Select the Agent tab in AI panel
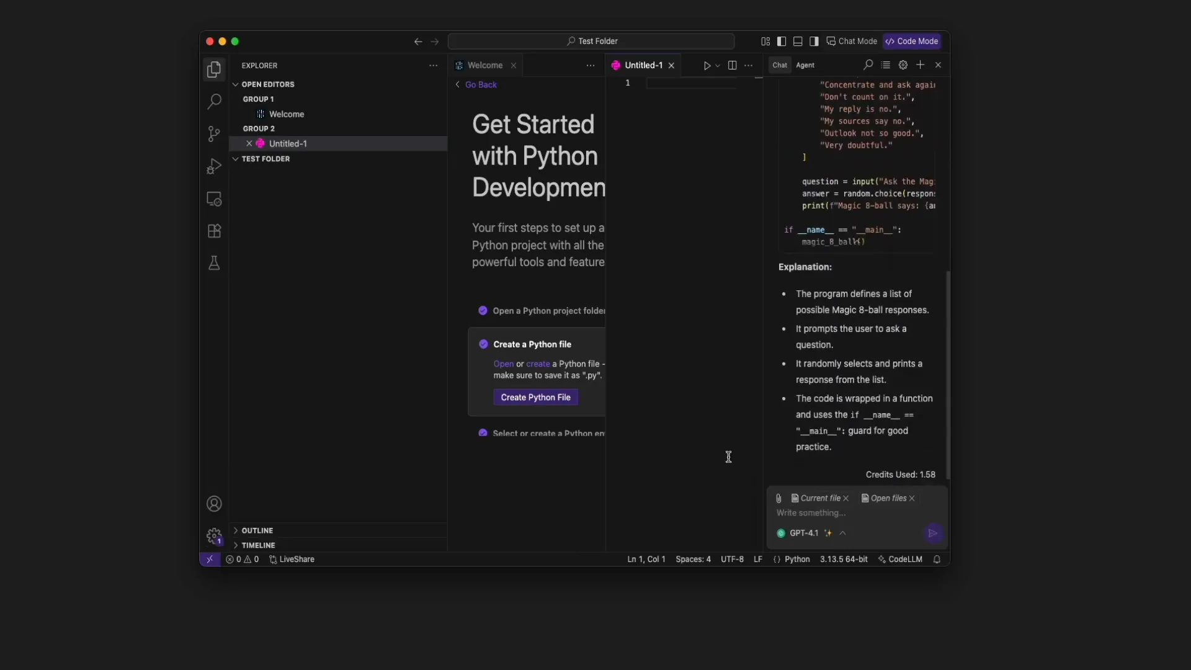The image size is (1191, 670). pos(805,65)
